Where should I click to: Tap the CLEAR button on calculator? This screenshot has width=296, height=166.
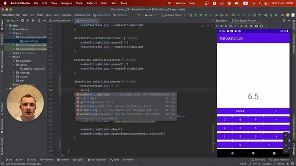point(240,111)
